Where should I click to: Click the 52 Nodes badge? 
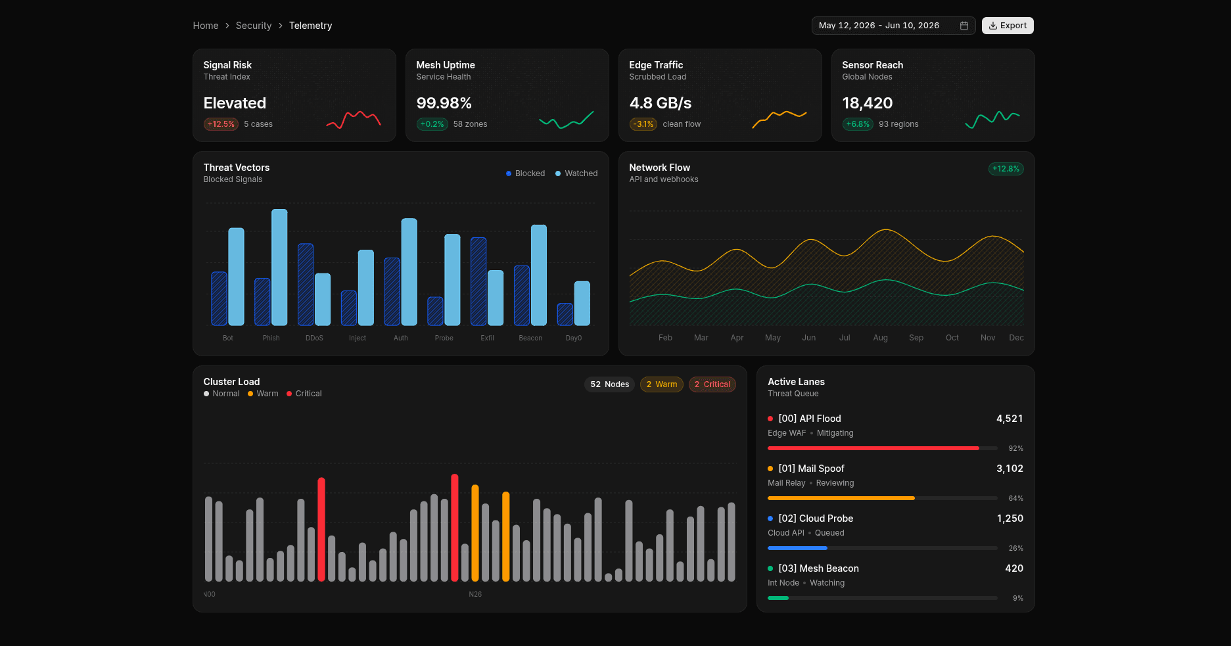[609, 384]
